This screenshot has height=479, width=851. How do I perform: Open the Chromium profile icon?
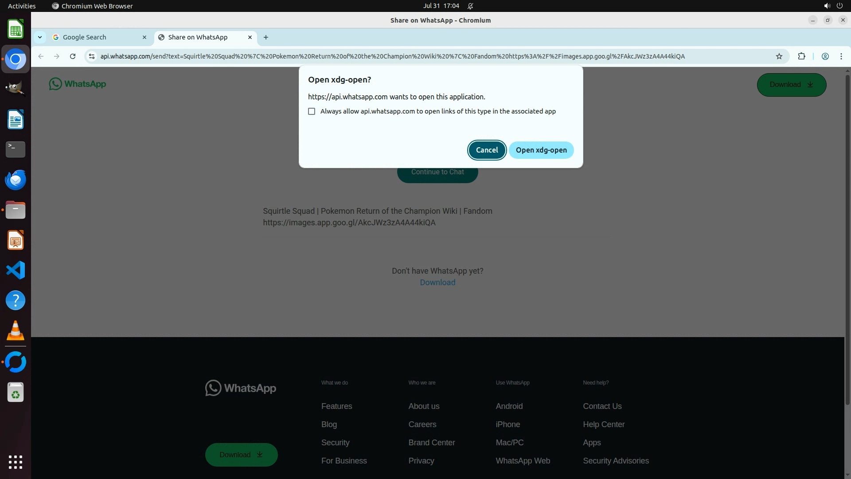(x=825, y=56)
